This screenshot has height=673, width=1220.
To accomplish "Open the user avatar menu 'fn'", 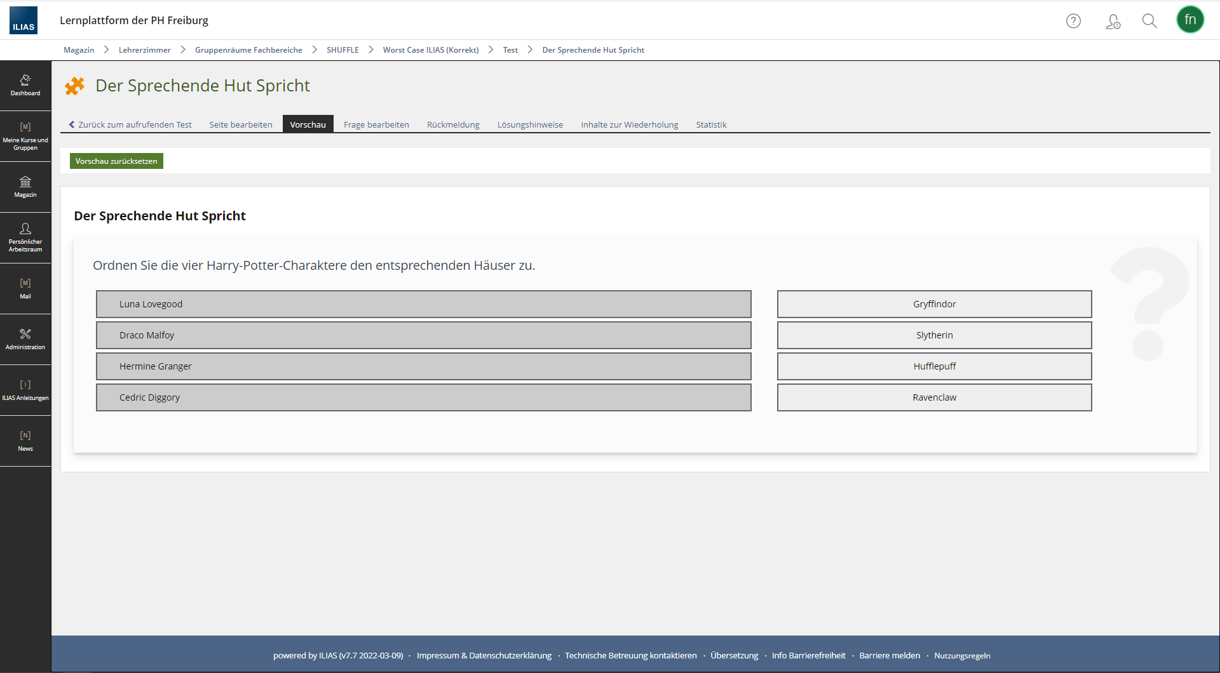I will pyautogui.click(x=1189, y=20).
